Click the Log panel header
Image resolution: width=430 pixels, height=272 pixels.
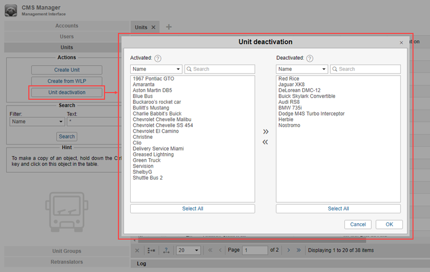click(x=280, y=263)
